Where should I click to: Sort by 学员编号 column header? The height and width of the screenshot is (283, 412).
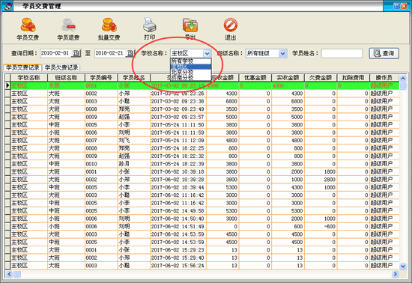(x=101, y=78)
